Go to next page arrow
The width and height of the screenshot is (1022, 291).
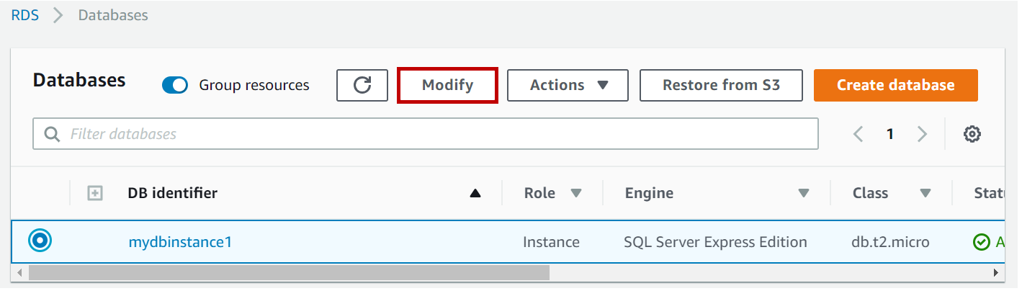(x=922, y=134)
